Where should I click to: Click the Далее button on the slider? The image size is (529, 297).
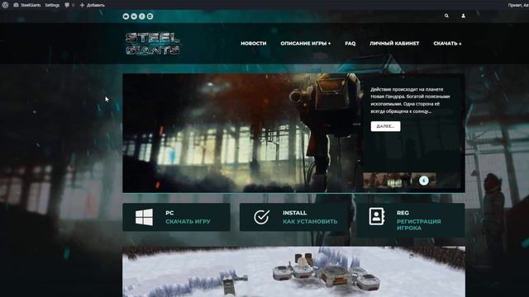[x=386, y=126]
